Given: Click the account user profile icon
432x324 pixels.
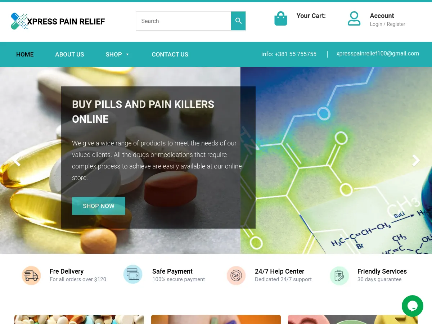Looking at the screenshot, I should 354,18.
